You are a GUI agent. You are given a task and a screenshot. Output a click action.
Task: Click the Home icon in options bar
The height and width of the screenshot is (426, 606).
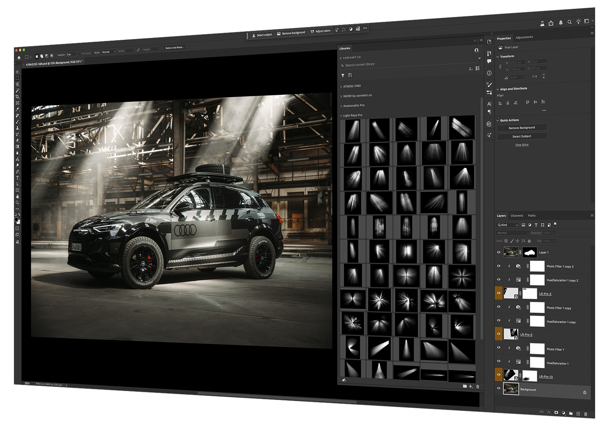point(19,57)
